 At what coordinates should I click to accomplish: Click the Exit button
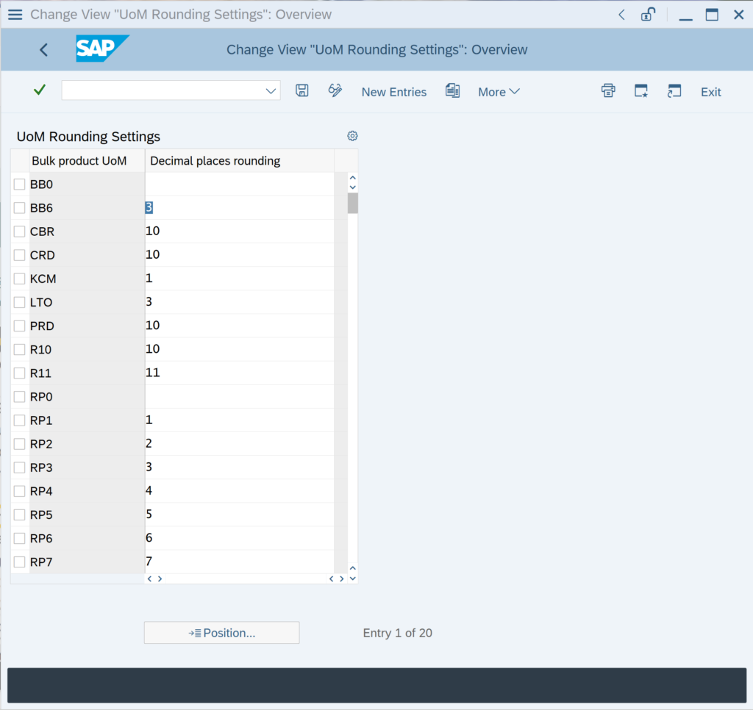[711, 92]
